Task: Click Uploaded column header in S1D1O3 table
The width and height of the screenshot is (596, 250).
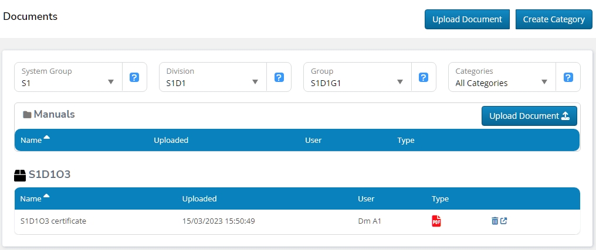Action: pyautogui.click(x=199, y=199)
